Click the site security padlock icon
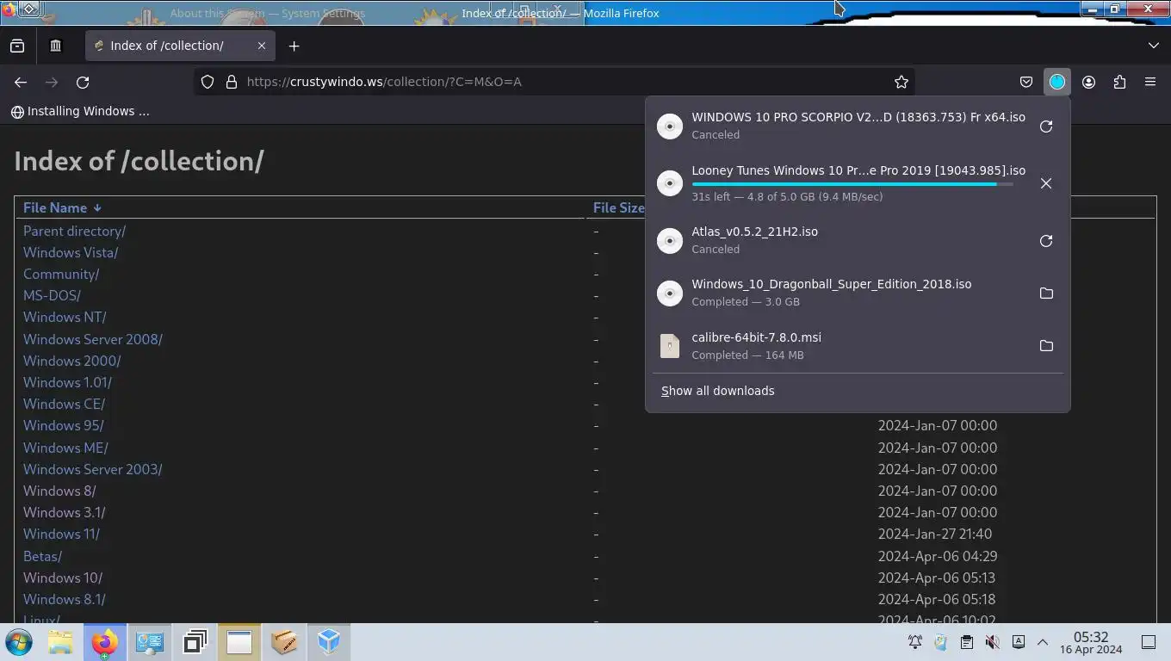 [232, 82]
